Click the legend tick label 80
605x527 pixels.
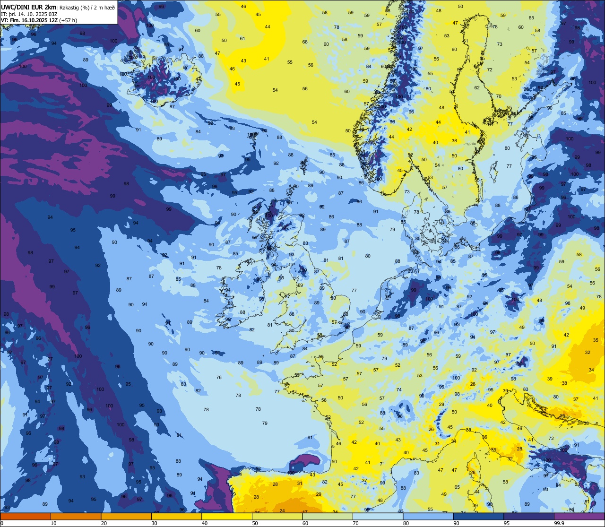pos(406,523)
